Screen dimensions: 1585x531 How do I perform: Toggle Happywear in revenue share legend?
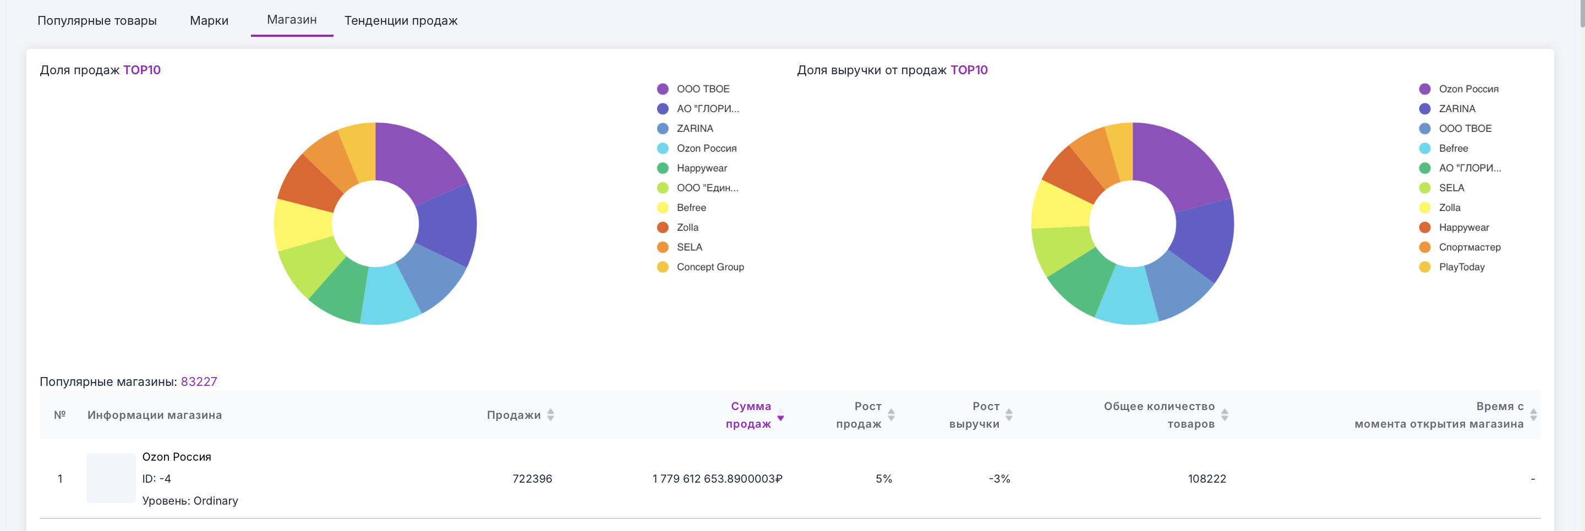1454,227
